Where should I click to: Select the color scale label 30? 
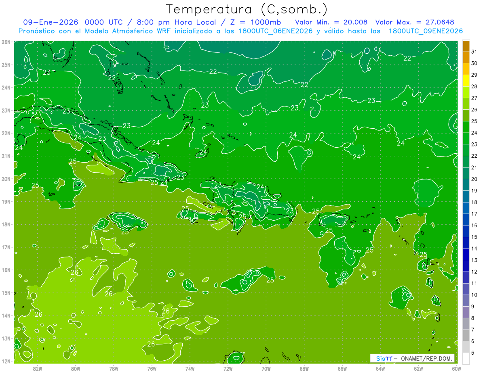click(x=474, y=63)
